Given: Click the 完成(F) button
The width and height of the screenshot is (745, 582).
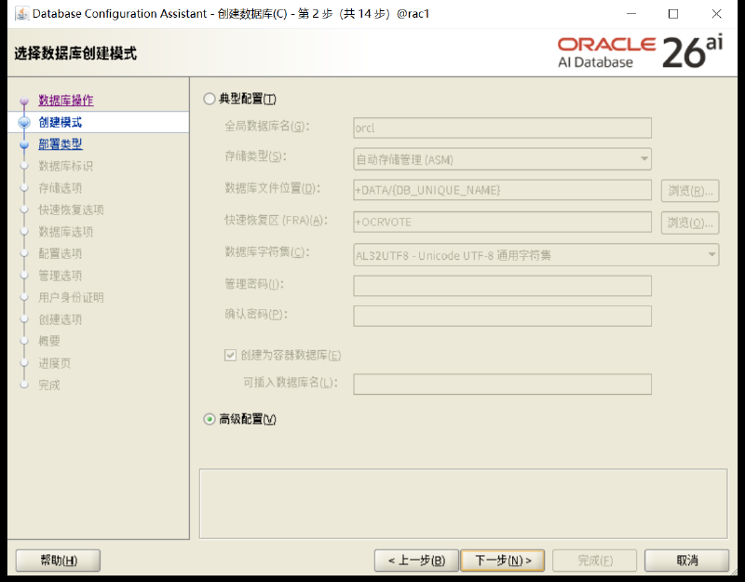Looking at the screenshot, I should (595, 561).
